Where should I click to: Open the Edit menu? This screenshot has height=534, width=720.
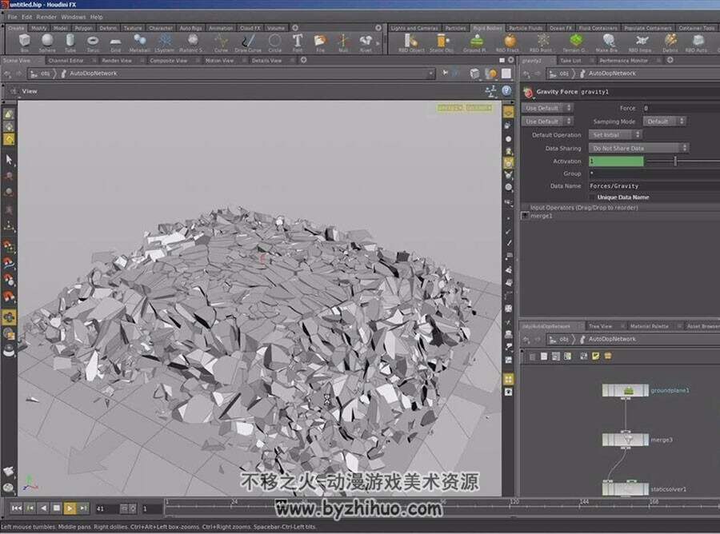27,17
